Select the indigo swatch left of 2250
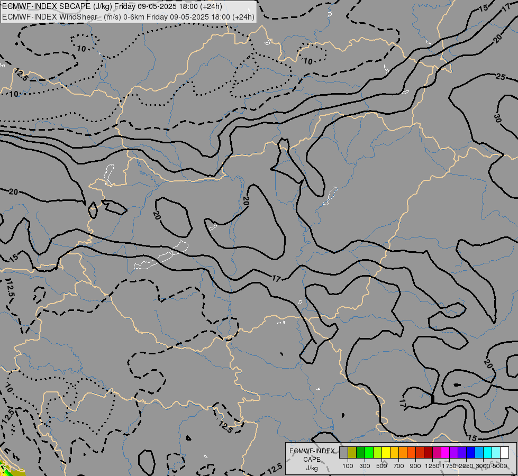This screenshot has width=518, height=476. (x=462, y=452)
